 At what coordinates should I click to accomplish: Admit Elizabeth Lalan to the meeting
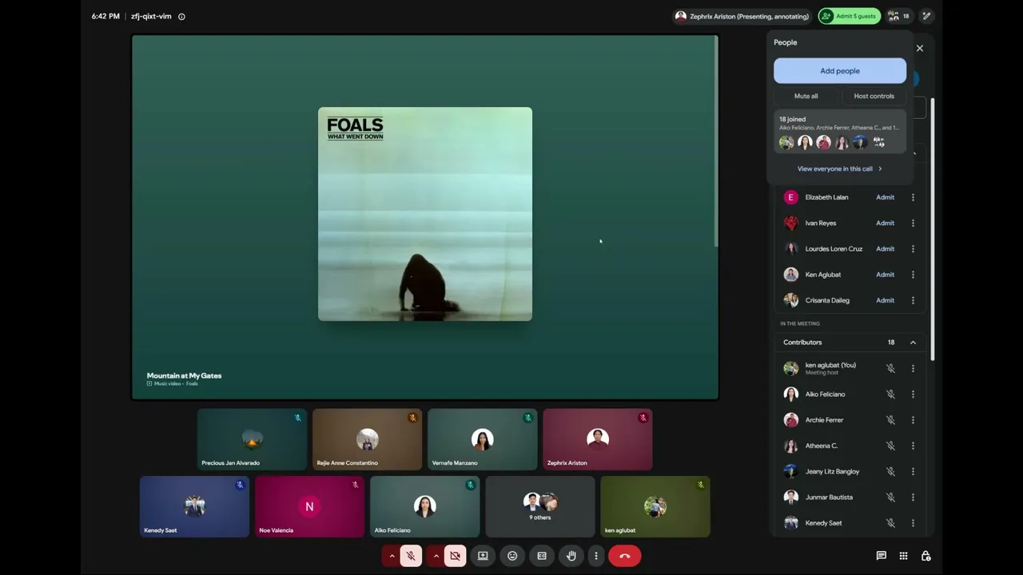click(x=885, y=197)
